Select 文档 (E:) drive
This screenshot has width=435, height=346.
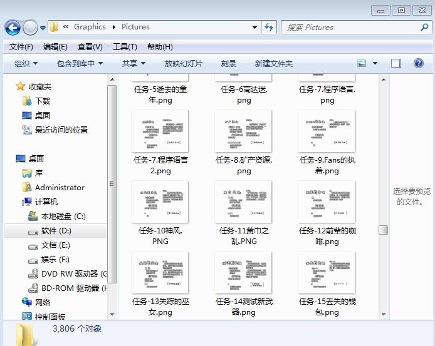tap(49, 245)
